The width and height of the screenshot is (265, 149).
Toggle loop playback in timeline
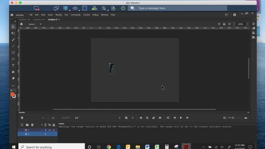pos(168,118)
